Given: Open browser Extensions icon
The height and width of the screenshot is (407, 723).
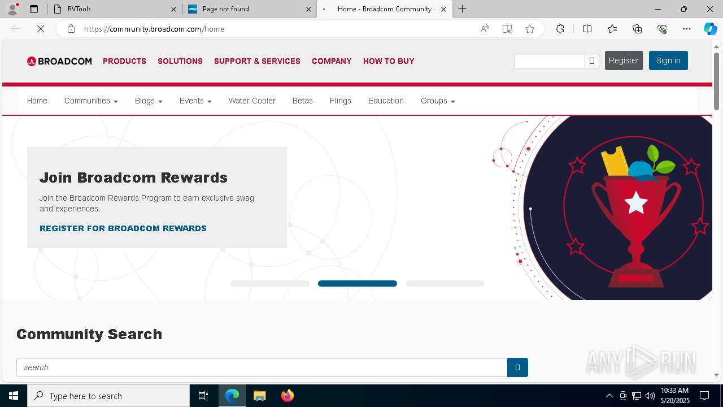Looking at the screenshot, I should click(x=560, y=29).
